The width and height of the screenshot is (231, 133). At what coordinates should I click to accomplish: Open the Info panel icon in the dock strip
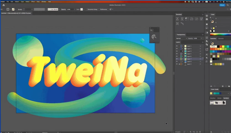click(207, 19)
